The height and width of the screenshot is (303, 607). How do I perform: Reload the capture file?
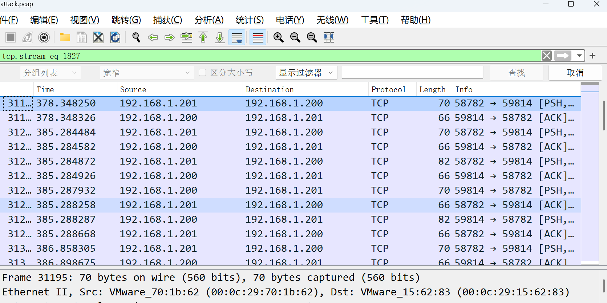tap(115, 37)
